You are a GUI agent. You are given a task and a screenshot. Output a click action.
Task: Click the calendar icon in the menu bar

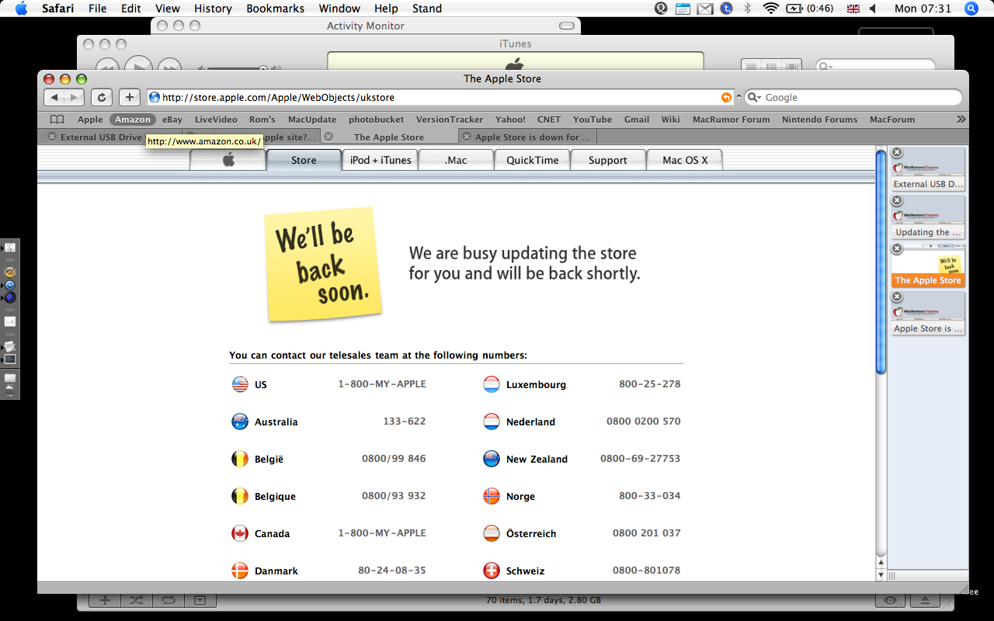point(683,9)
